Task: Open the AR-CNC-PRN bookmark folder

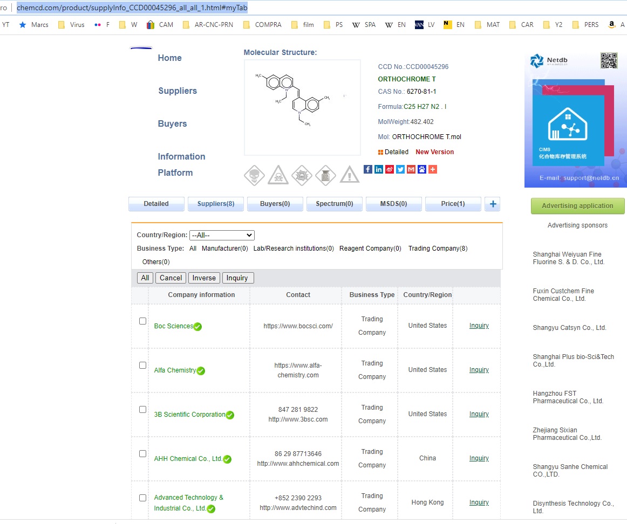Action: coord(208,25)
